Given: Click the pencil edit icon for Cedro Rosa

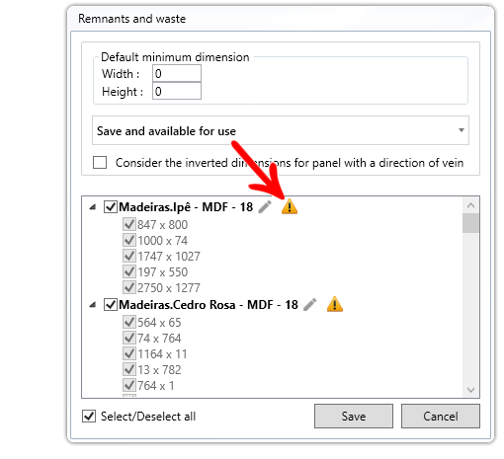Looking at the screenshot, I should tap(310, 305).
